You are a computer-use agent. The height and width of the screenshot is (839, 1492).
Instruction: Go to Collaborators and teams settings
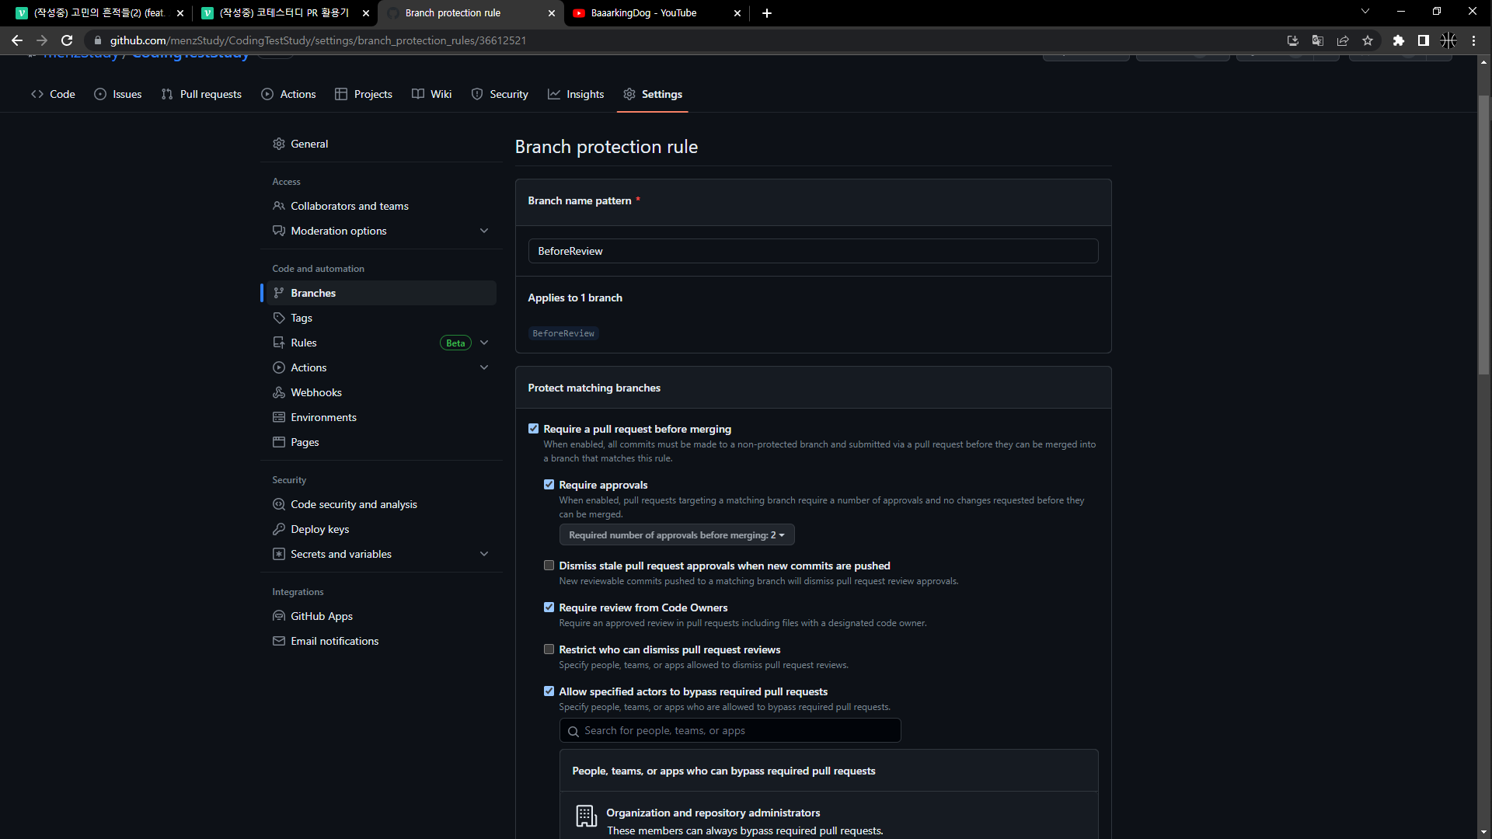[x=349, y=206]
